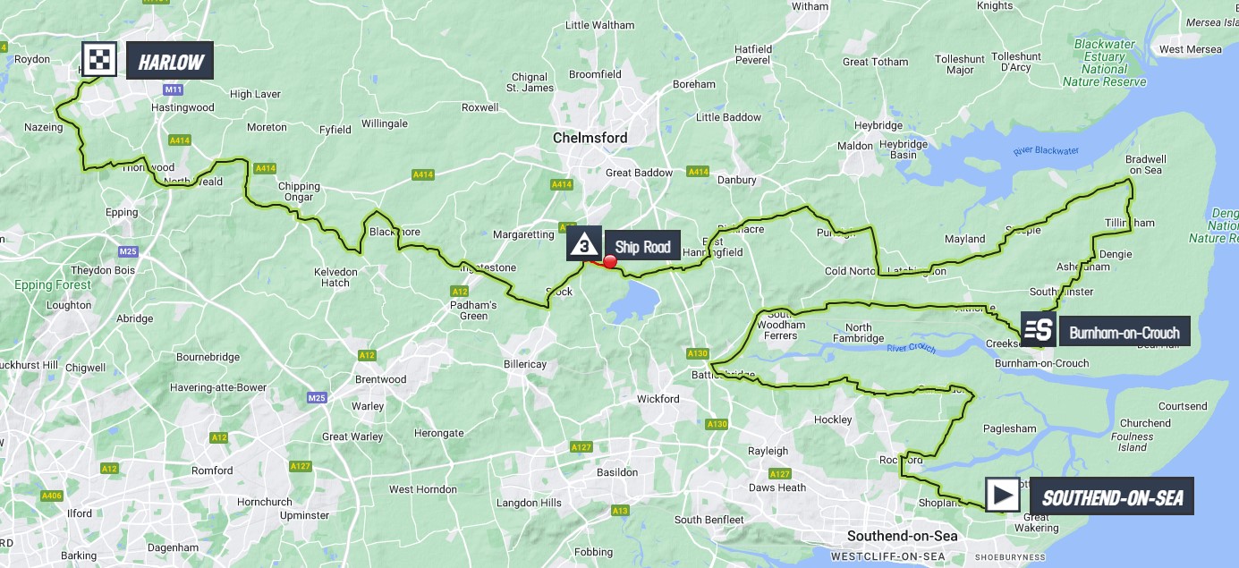Click the category 3 climb triangle icon
Screen dimensions: 1239x568
583,242
